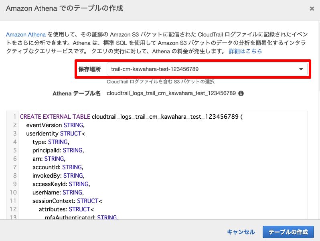Click the CREATE EXTERNAL TABLE line in code
Screen dimensions: 320x241
pyautogui.click(x=131, y=117)
